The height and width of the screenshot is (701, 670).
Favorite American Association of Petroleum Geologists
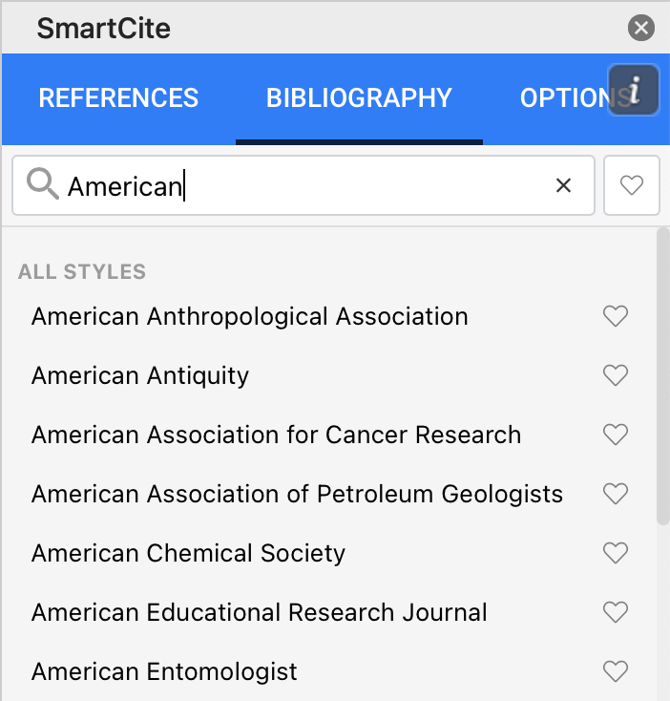(616, 494)
